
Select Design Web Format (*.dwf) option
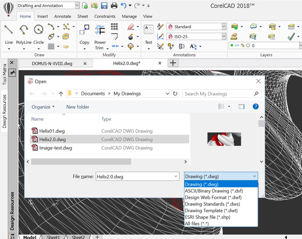coord(221,197)
